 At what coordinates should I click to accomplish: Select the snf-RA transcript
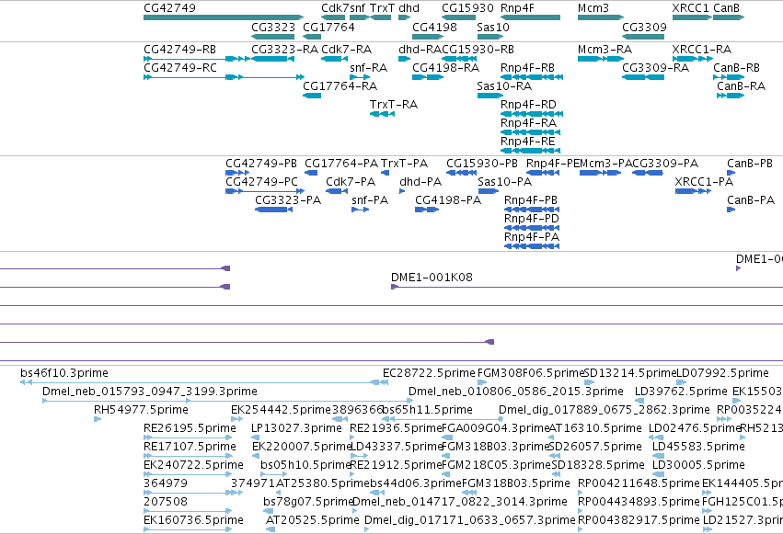tap(369, 68)
